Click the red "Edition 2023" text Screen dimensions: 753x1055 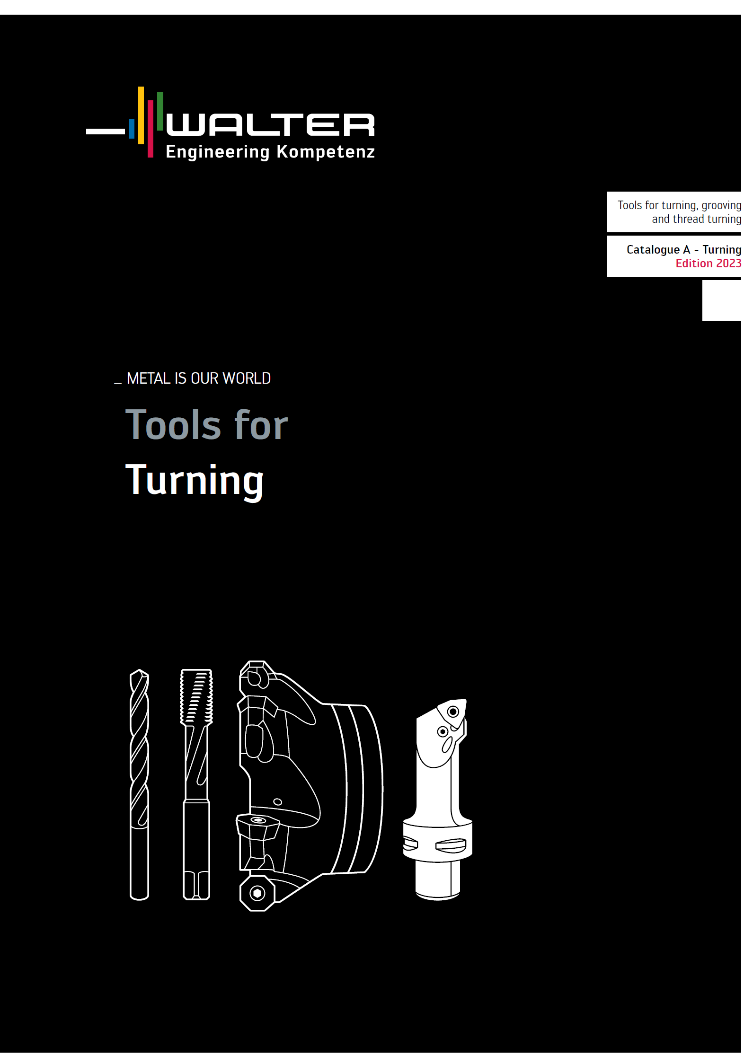tap(708, 263)
